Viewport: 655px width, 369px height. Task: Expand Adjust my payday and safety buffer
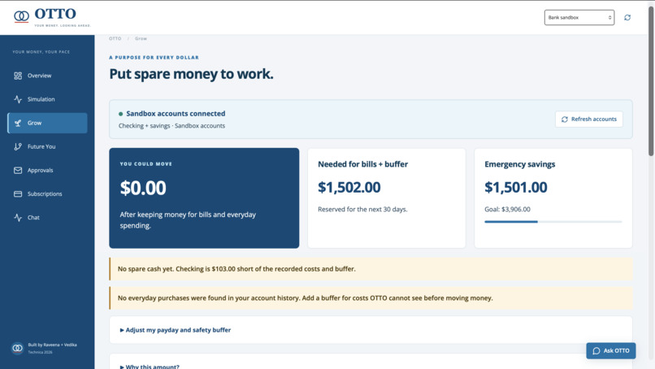coord(176,330)
